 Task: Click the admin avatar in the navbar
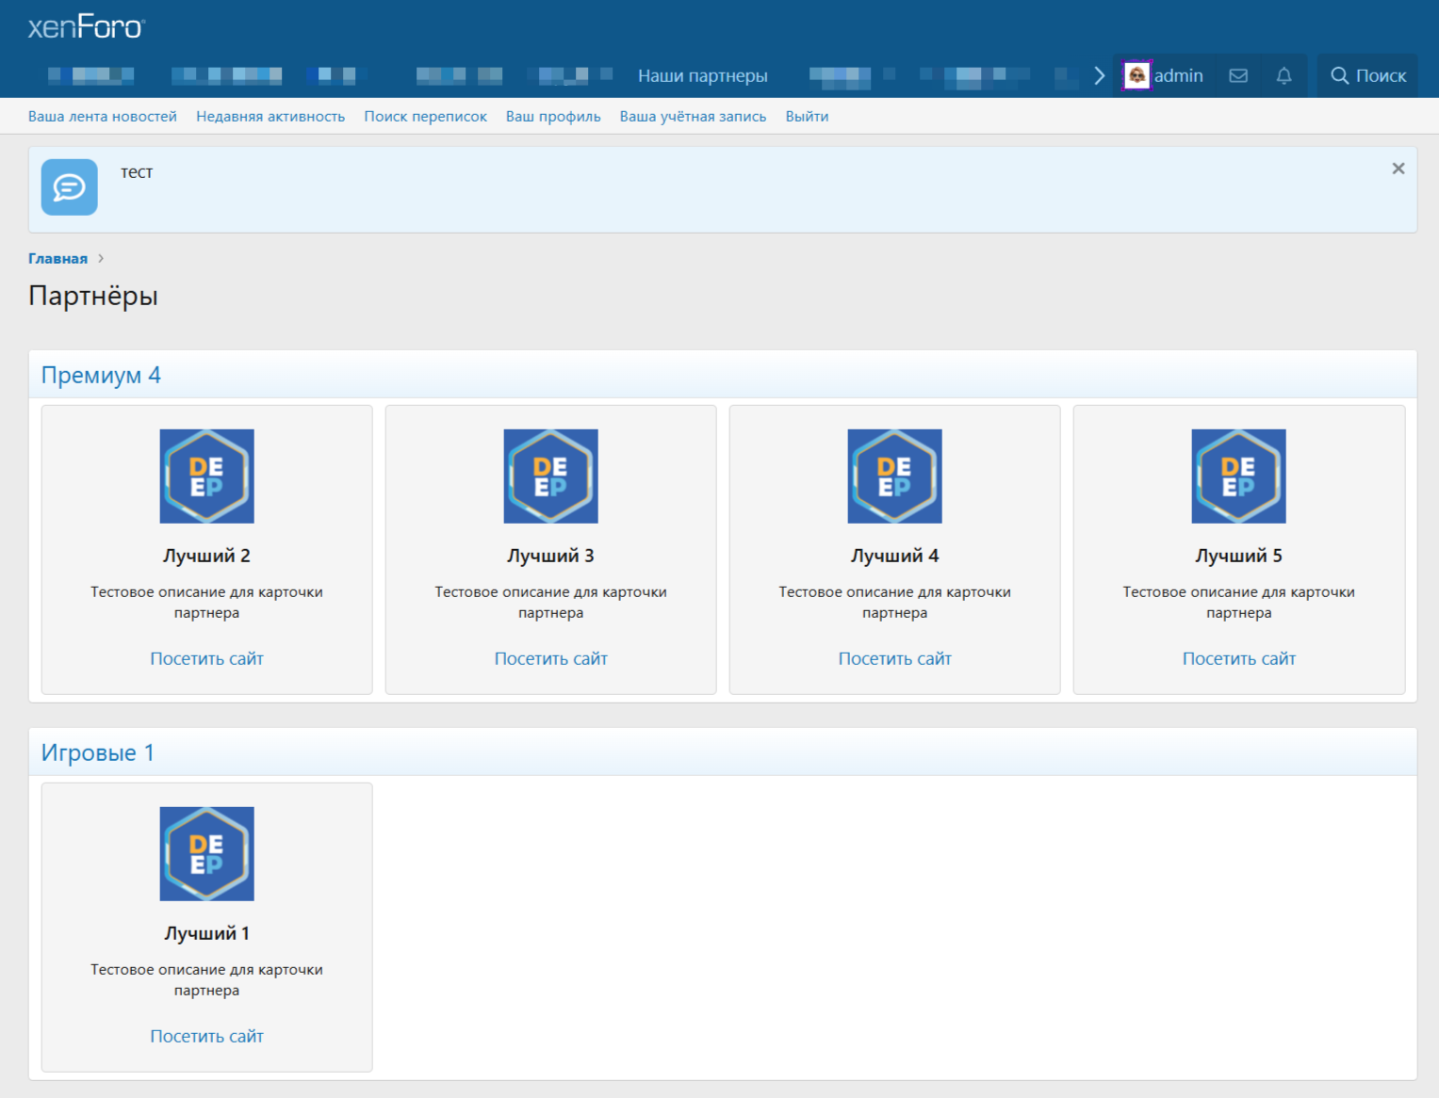tap(1137, 76)
